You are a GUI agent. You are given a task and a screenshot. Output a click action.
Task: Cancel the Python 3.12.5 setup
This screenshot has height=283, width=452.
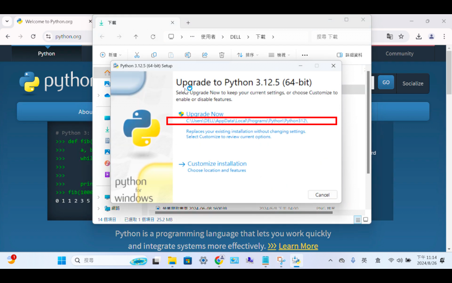322,195
